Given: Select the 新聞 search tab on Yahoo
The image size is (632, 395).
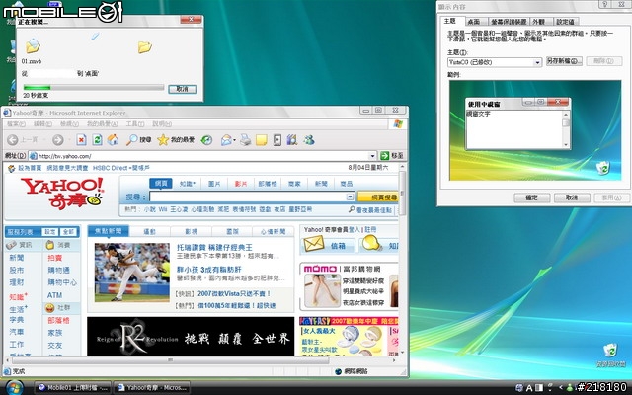Looking at the screenshot, I should [321, 184].
